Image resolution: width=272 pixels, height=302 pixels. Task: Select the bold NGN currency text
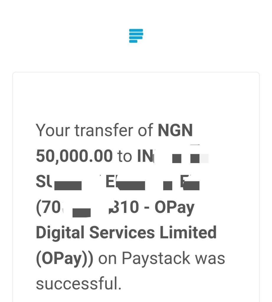coord(175,130)
